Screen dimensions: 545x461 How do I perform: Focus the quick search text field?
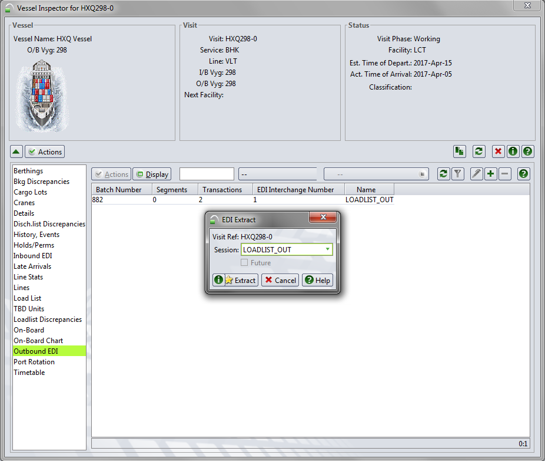click(207, 174)
